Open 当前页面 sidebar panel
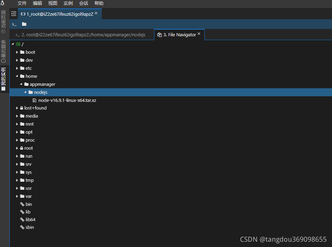This screenshot has width=332, height=247. point(3,22)
